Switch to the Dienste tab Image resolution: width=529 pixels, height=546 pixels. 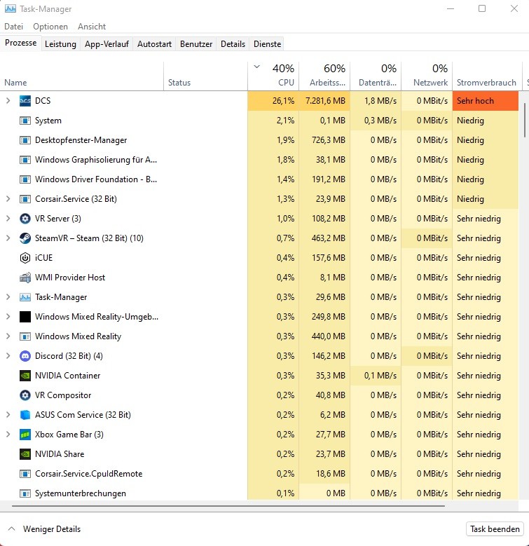[x=267, y=44]
